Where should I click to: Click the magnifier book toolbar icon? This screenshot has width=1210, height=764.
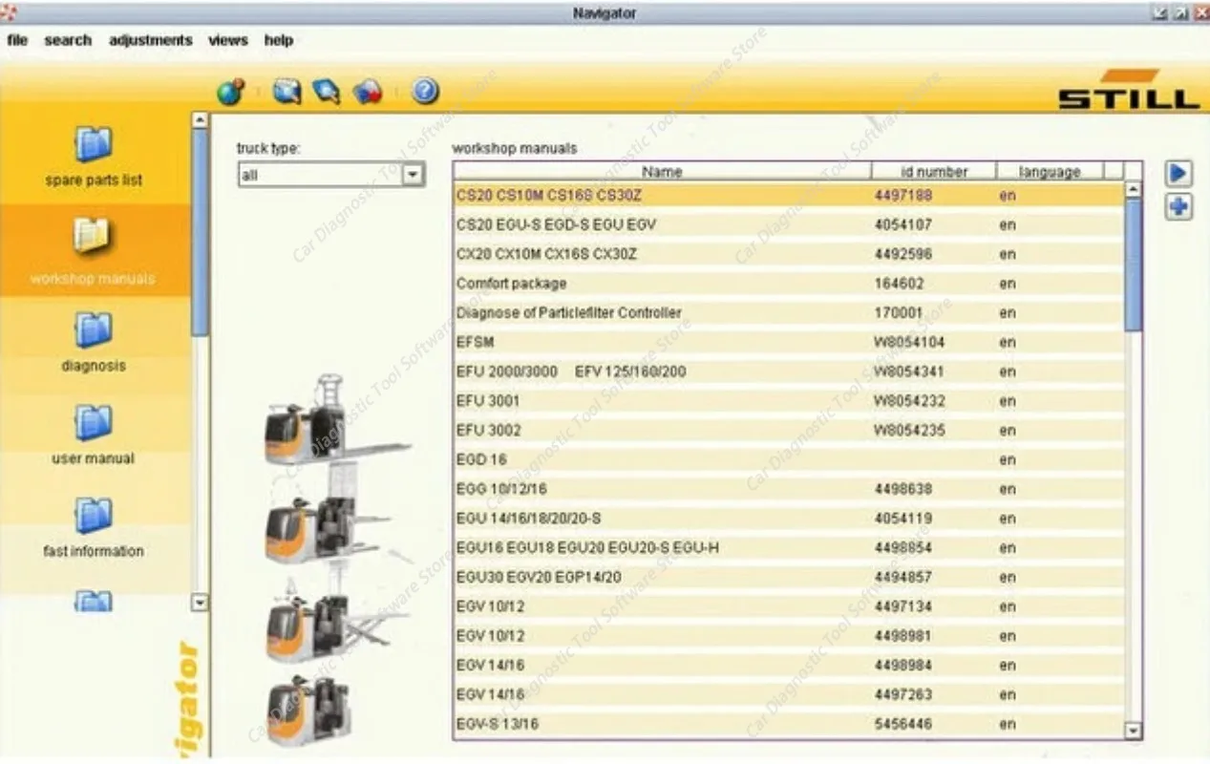pos(327,92)
